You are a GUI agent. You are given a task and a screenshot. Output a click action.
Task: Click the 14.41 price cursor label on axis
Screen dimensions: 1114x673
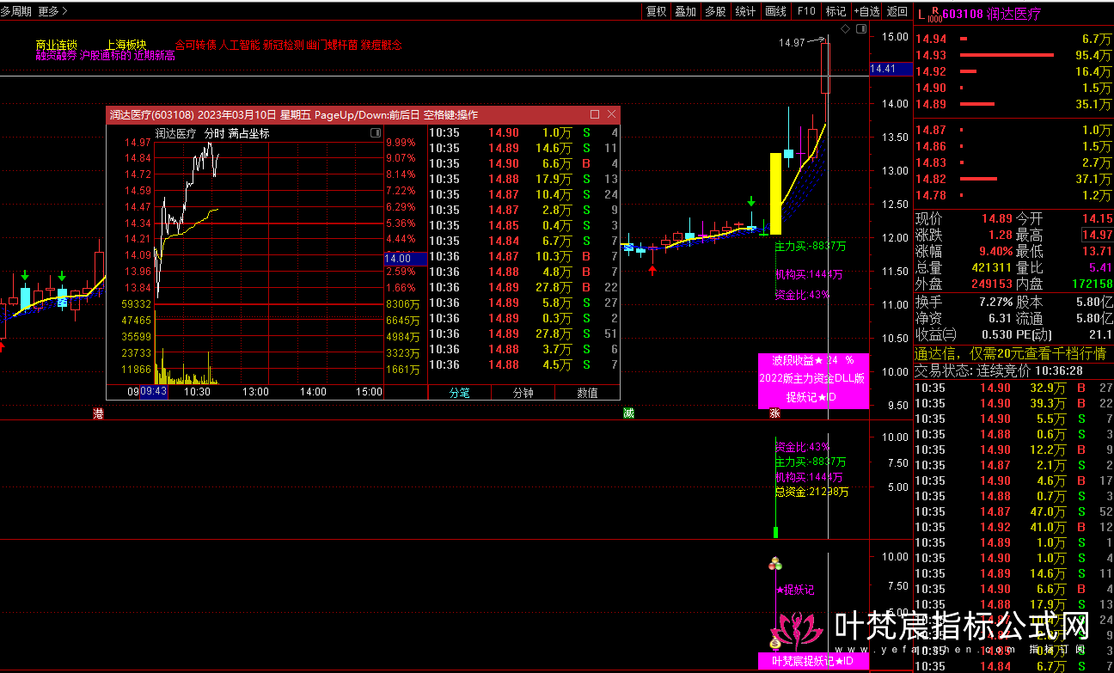890,69
